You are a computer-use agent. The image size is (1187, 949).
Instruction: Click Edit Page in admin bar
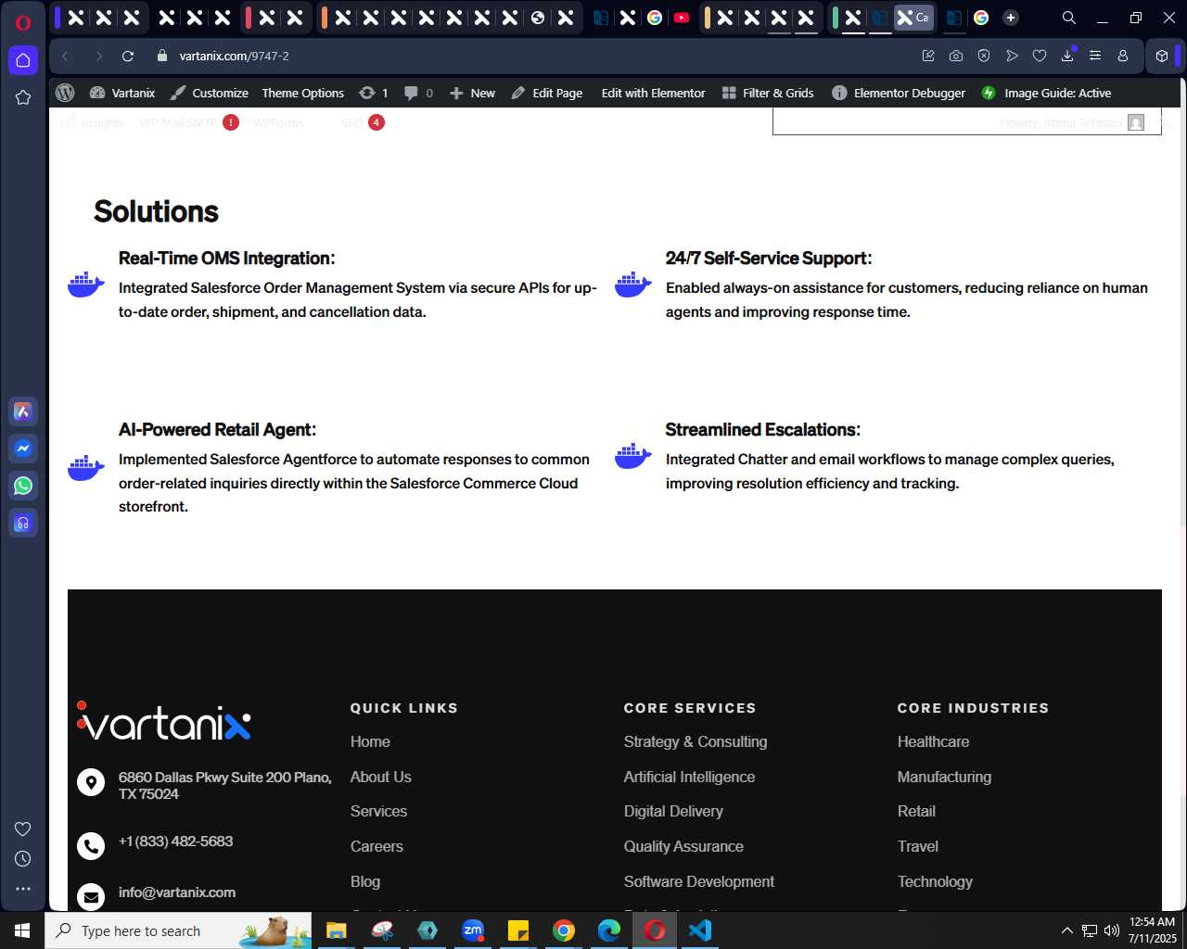[547, 93]
